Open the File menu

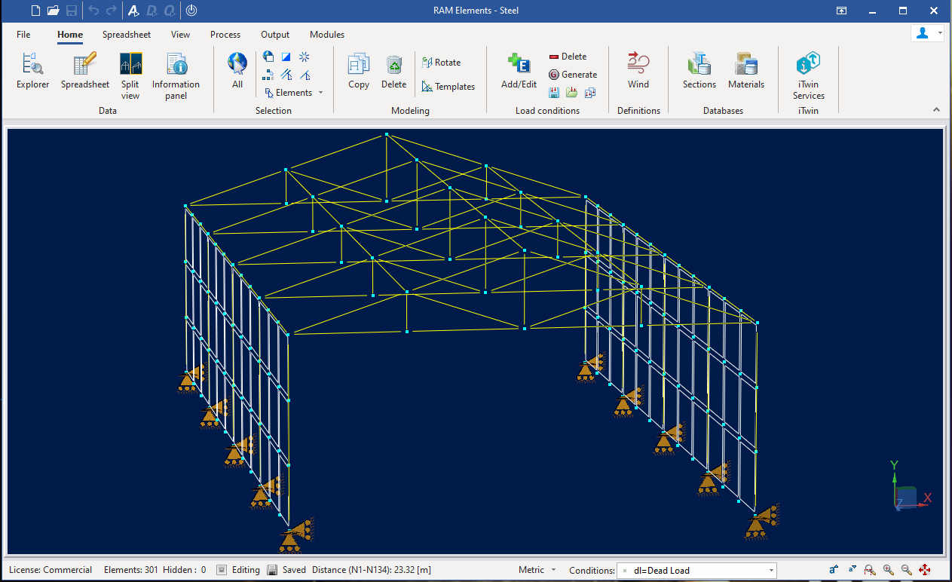coord(23,35)
